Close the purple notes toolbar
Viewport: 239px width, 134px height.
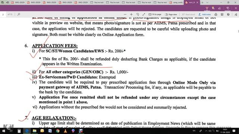click(236, 8)
